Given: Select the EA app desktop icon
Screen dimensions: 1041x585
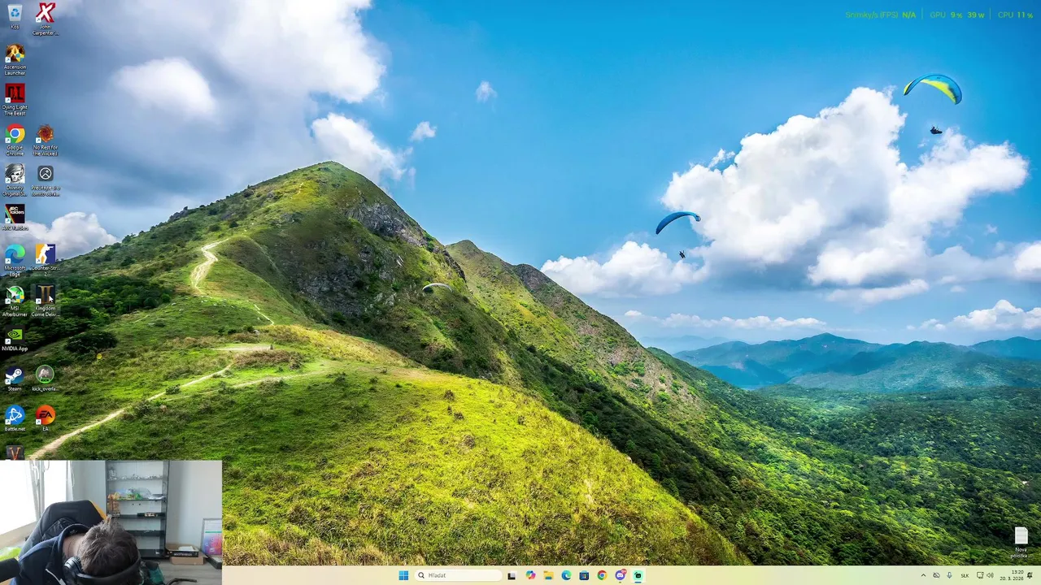Looking at the screenshot, I should pos(46,418).
